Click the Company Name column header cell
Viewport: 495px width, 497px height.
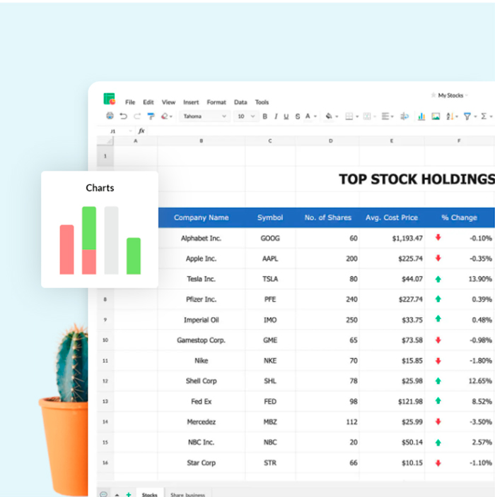[x=202, y=217]
